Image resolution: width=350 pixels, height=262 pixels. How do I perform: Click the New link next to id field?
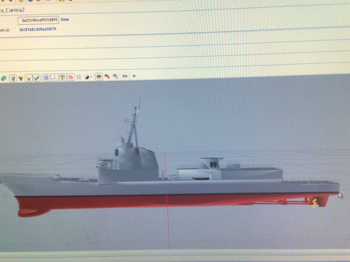(65, 19)
